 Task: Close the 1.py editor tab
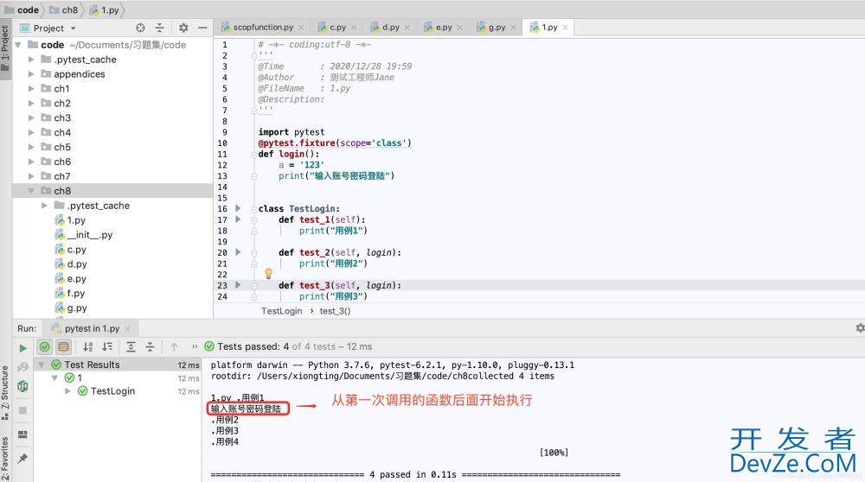pos(565,28)
